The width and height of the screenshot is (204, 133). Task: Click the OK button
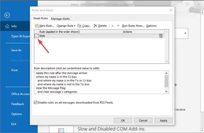pyautogui.click(x=123, y=121)
